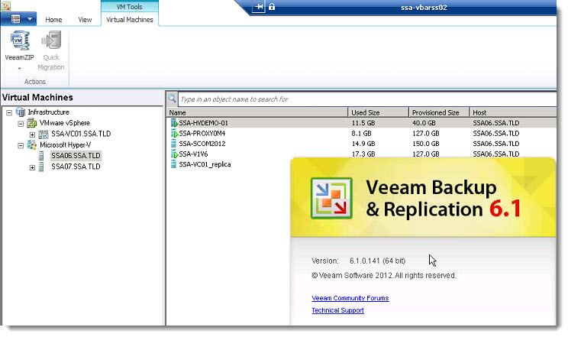The width and height of the screenshot is (568, 337).
Task: Select the SSA-SCOM2012 row name
Action: (x=202, y=144)
